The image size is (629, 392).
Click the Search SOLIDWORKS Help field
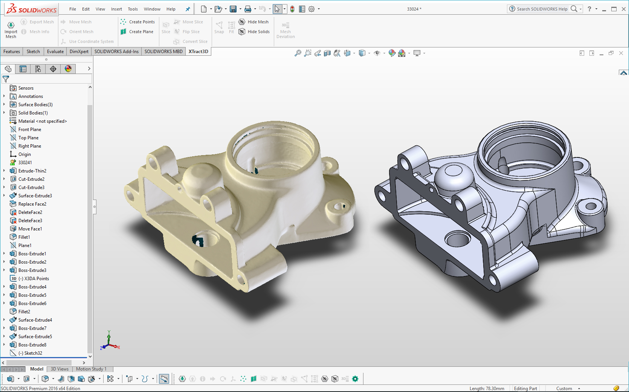click(x=542, y=9)
